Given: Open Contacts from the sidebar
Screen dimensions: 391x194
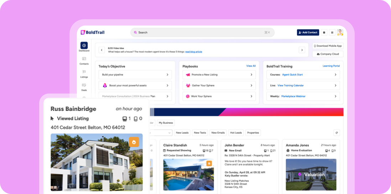Looking at the screenshot, I should tap(84, 59).
